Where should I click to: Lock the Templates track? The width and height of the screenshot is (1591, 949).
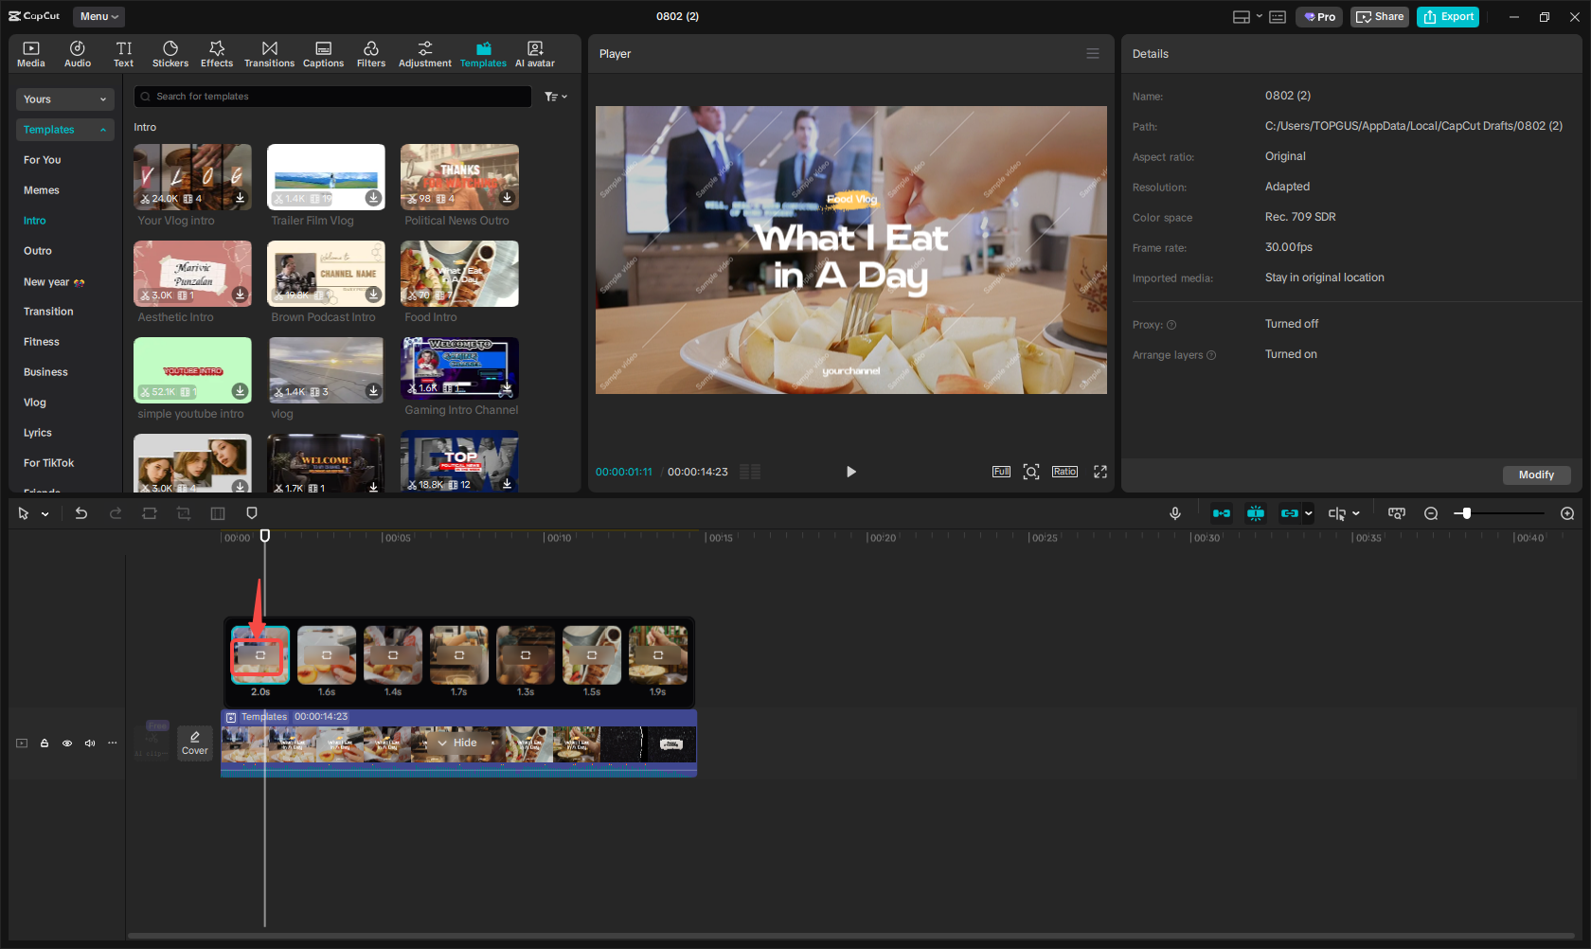tap(45, 743)
